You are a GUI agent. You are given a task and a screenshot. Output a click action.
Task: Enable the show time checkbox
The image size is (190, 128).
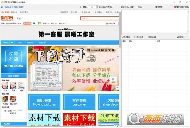pos(148,37)
